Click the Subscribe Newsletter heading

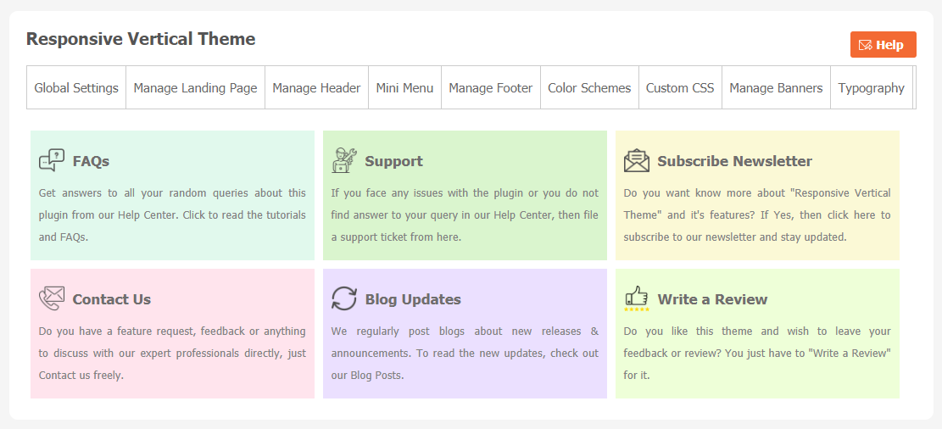734,161
